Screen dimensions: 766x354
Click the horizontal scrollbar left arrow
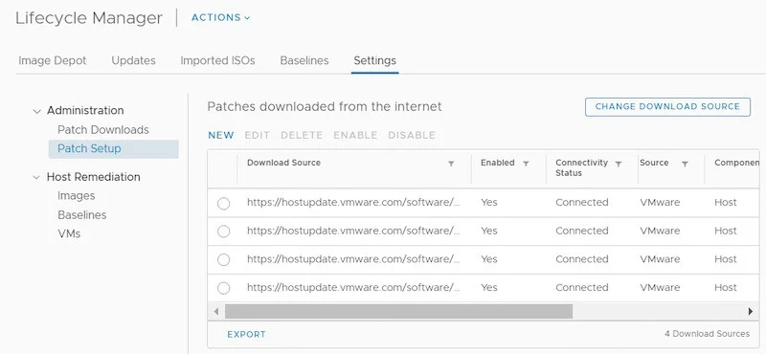click(216, 311)
